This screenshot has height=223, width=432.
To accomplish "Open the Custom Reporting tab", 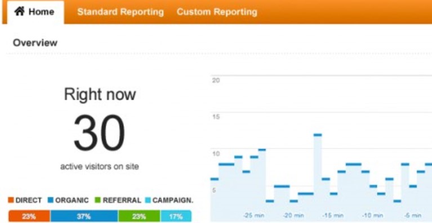I will 217,12.
